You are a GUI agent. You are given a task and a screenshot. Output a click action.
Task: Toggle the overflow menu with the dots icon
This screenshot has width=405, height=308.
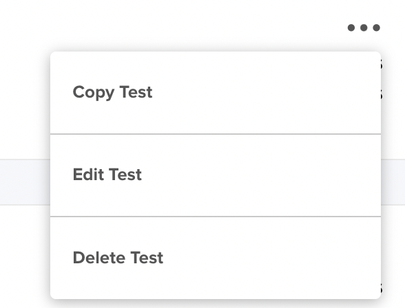coord(364,27)
